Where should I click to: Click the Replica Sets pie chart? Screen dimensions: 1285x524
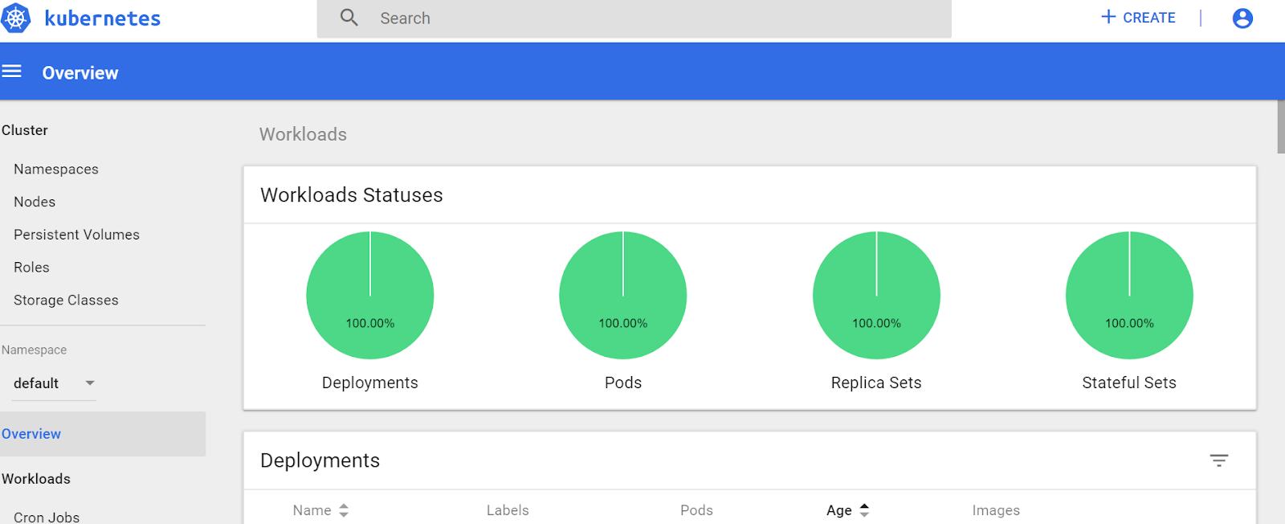click(876, 295)
